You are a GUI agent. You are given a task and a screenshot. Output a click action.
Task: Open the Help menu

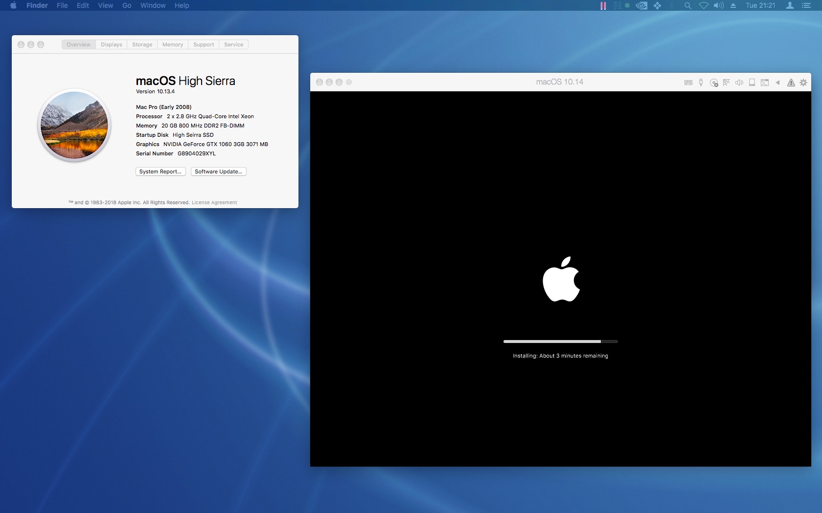(x=182, y=5)
